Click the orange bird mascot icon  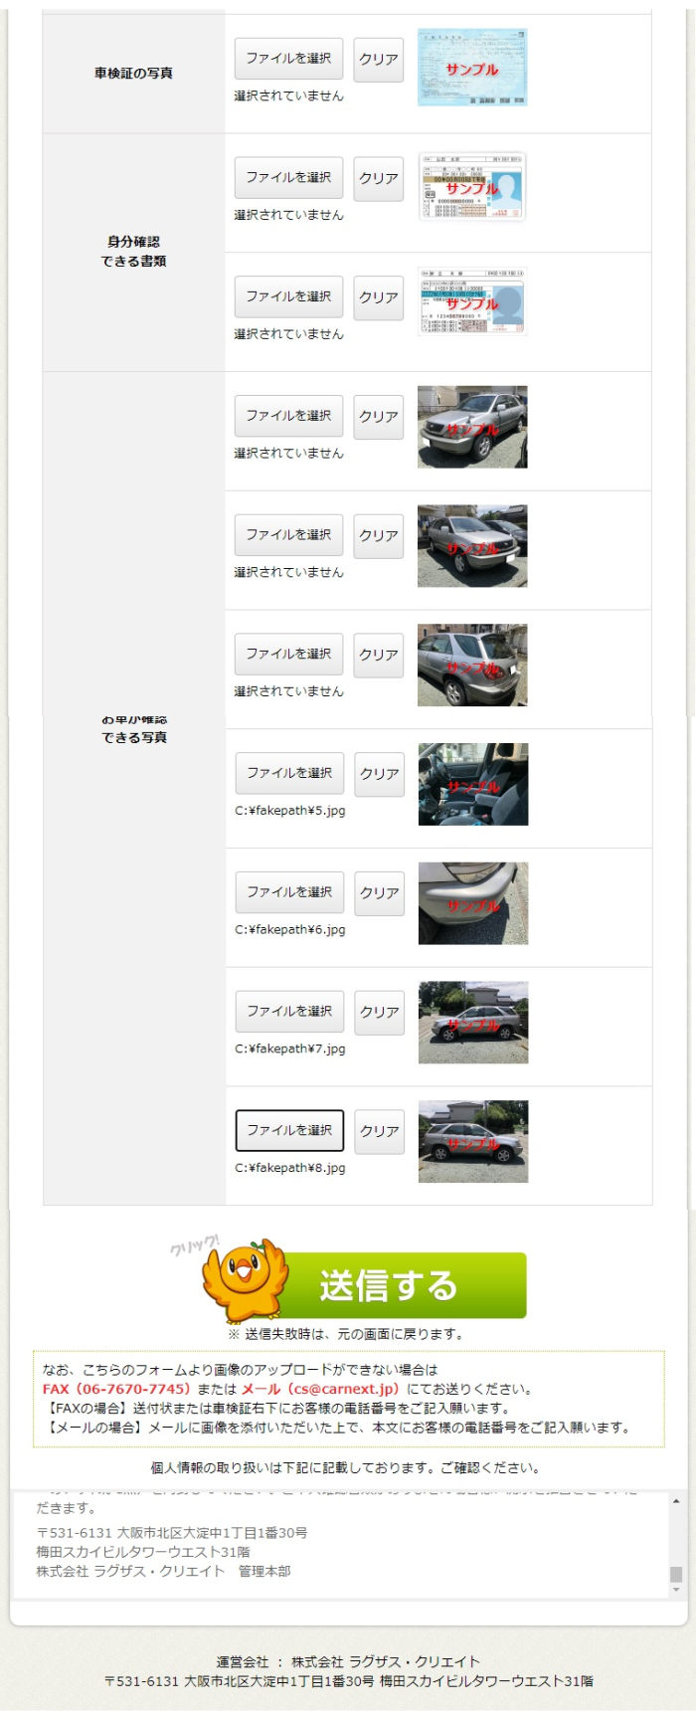point(245,1279)
